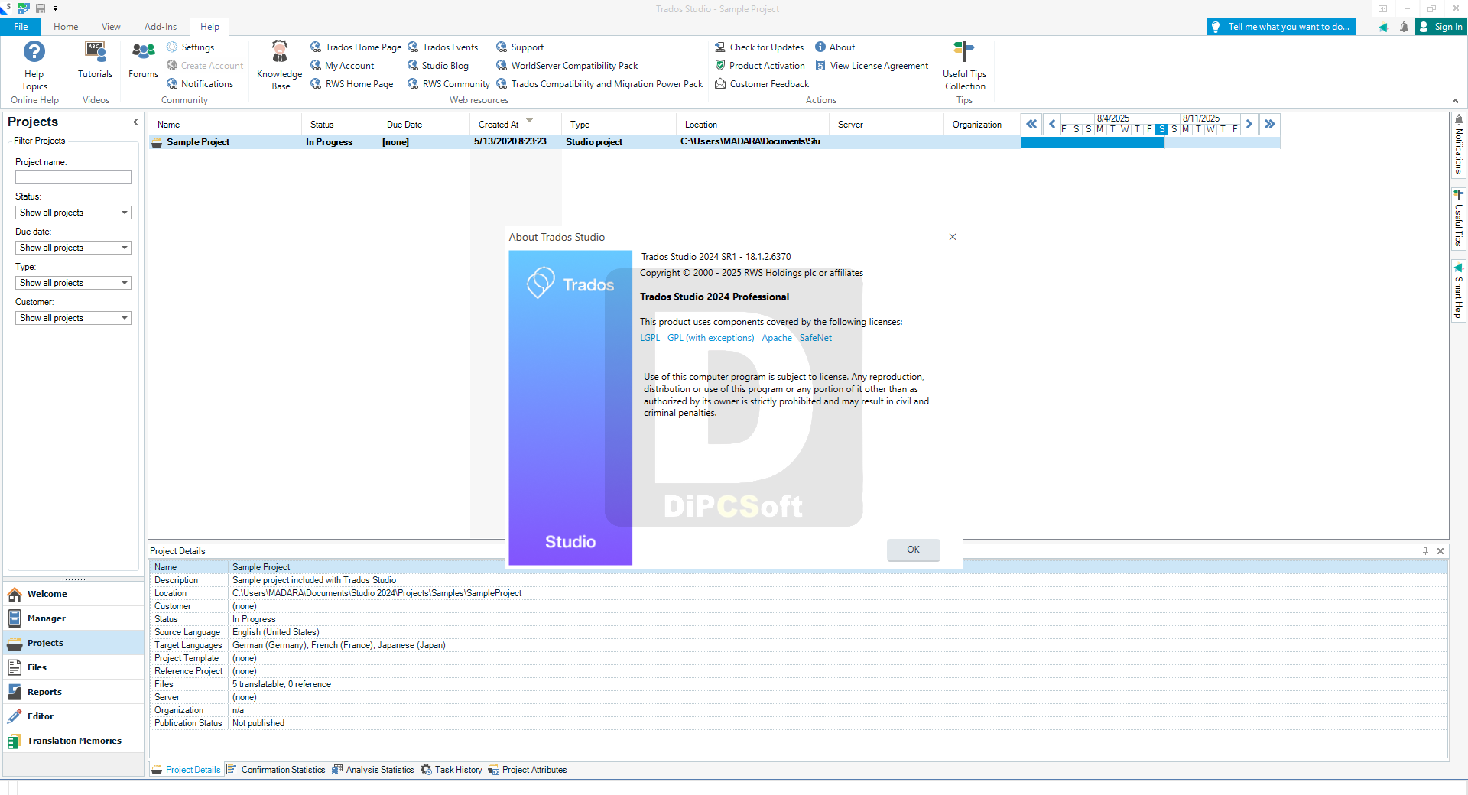Click Tell me what you want to do box

pos(1281,27)
